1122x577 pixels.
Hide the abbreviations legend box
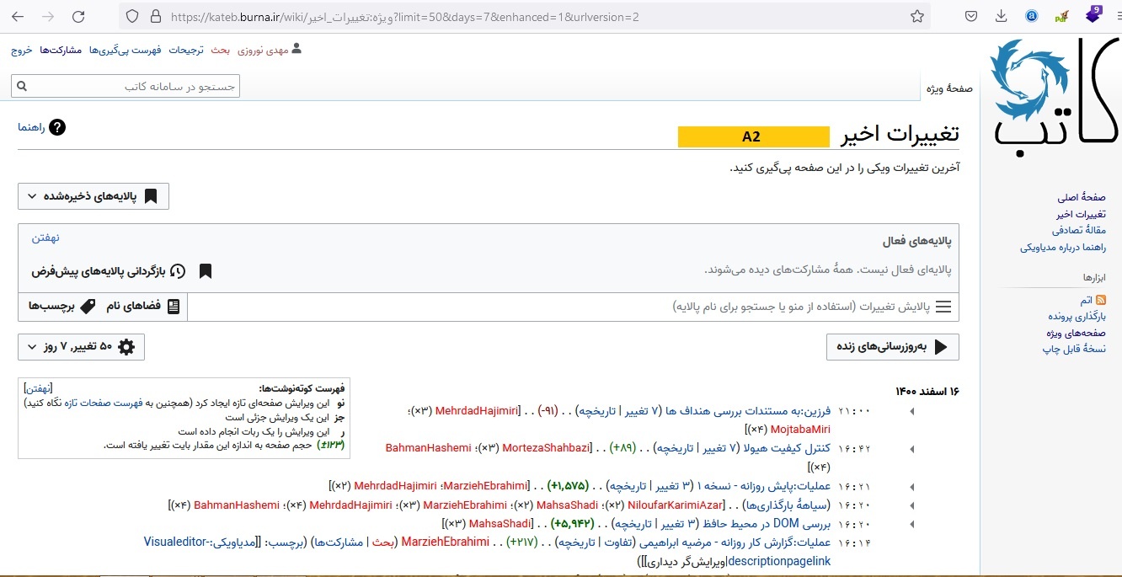tap(39, 388)
